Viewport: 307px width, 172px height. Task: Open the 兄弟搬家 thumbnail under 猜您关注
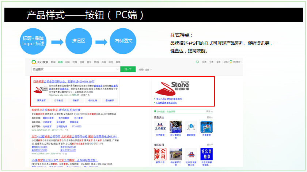click(x=161, y=127)
